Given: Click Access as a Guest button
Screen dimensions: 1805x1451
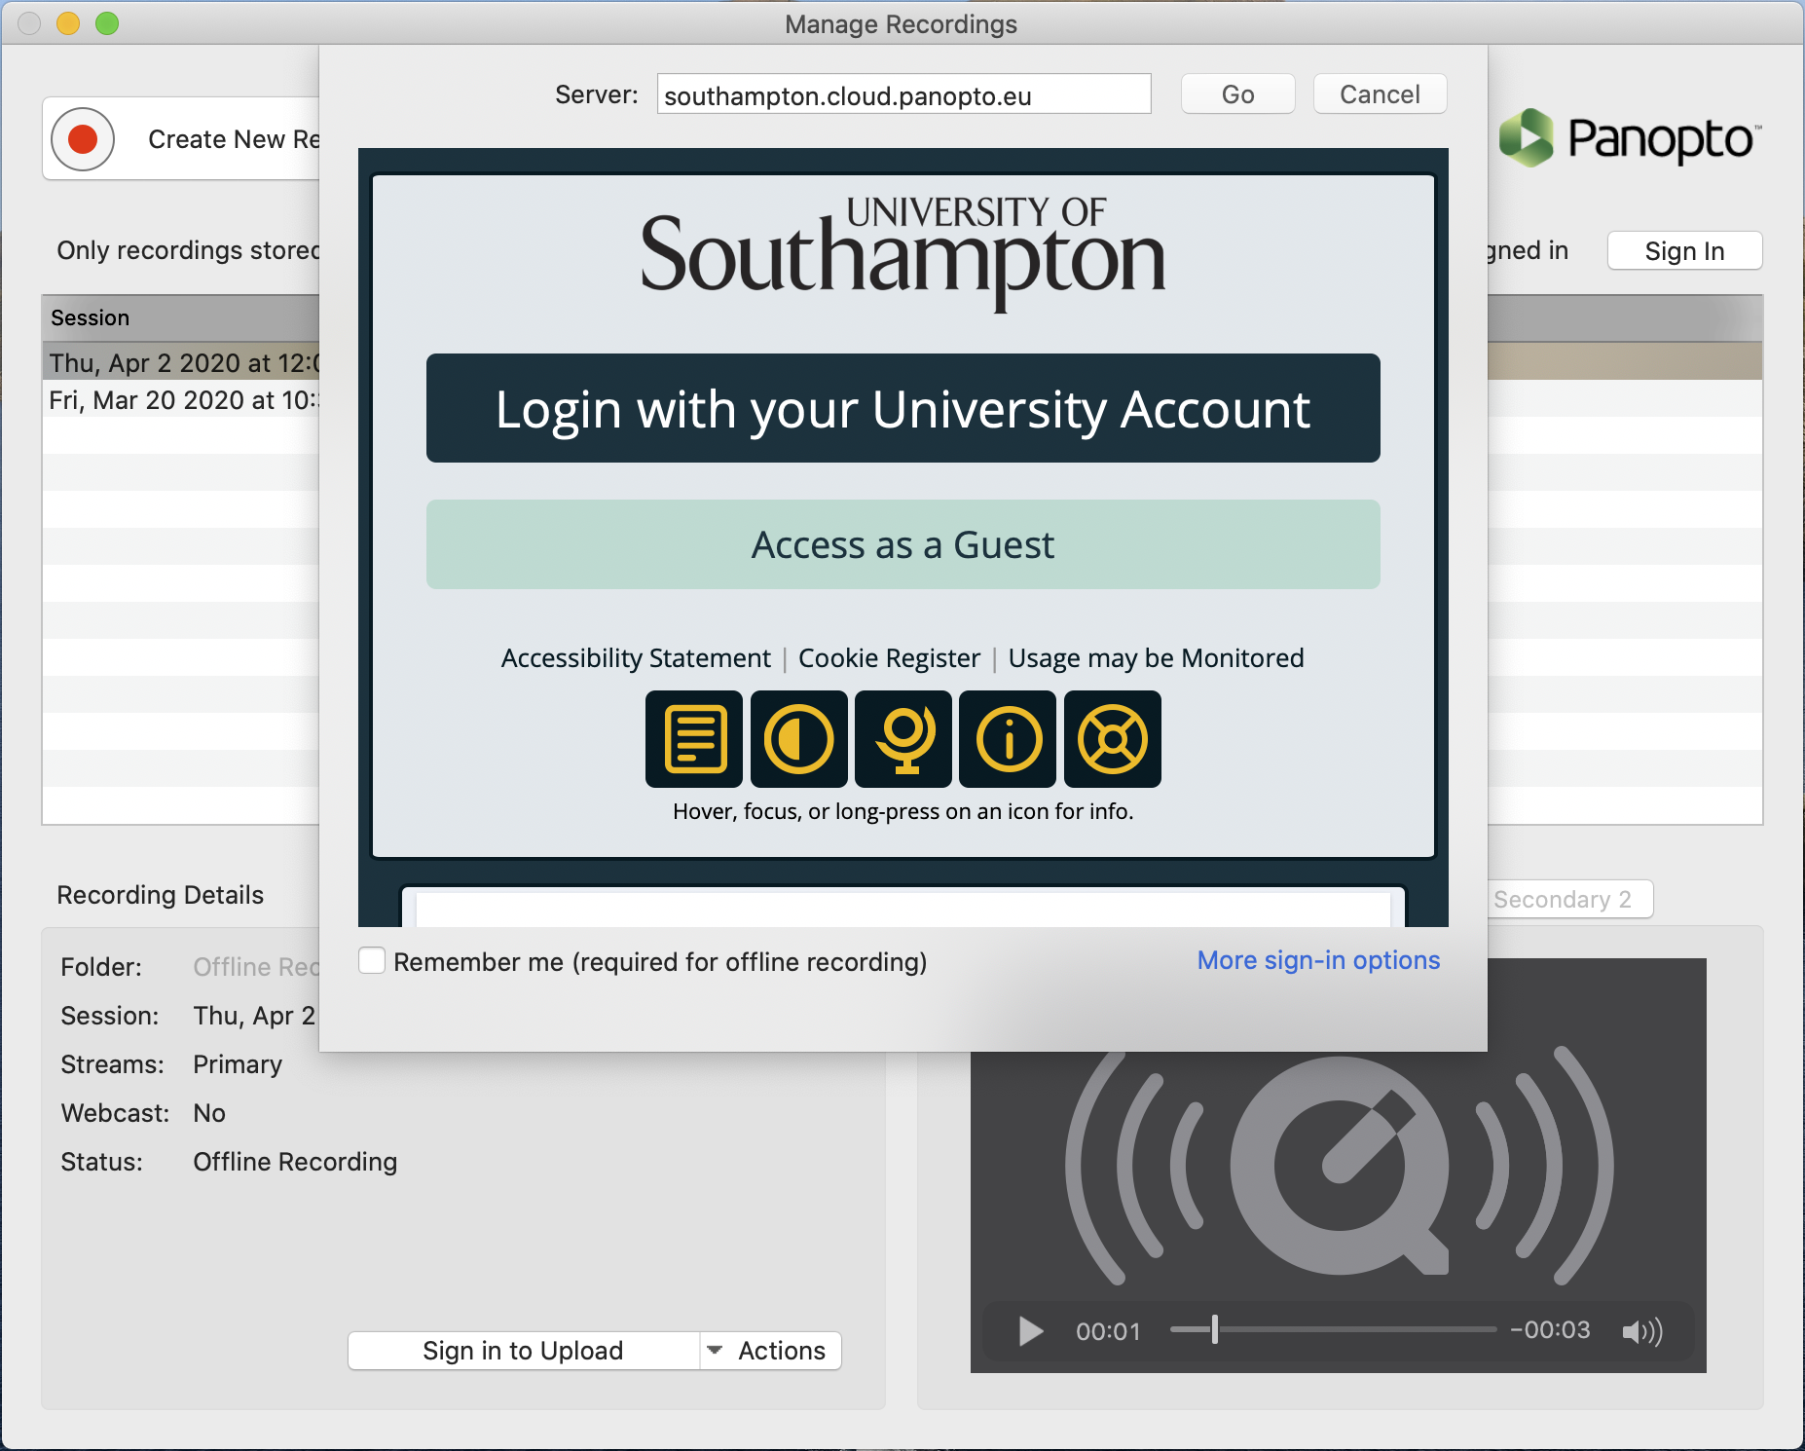Looking at the screenshot, I should click(903, 544).
